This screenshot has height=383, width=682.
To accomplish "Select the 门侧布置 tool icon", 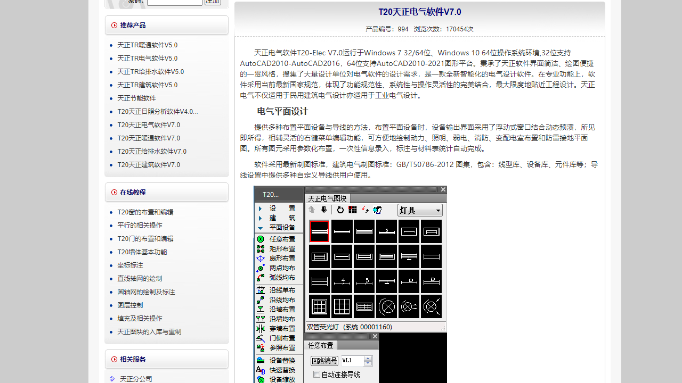I will click(261, 338).
